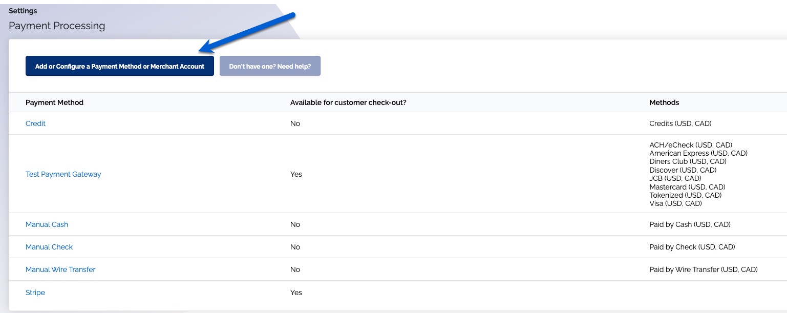Image resolution: width=787 pixels, height=313 pixels.
Task: Select "Tokenized (USD, CAD)" method text
Action: 685,195
